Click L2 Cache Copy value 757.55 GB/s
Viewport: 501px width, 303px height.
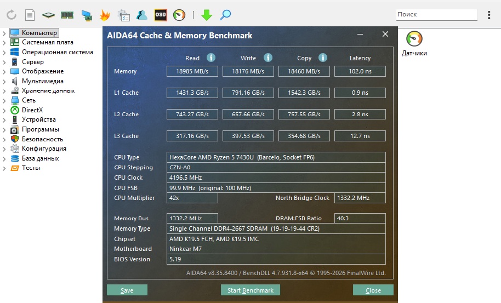click(304, 115)
